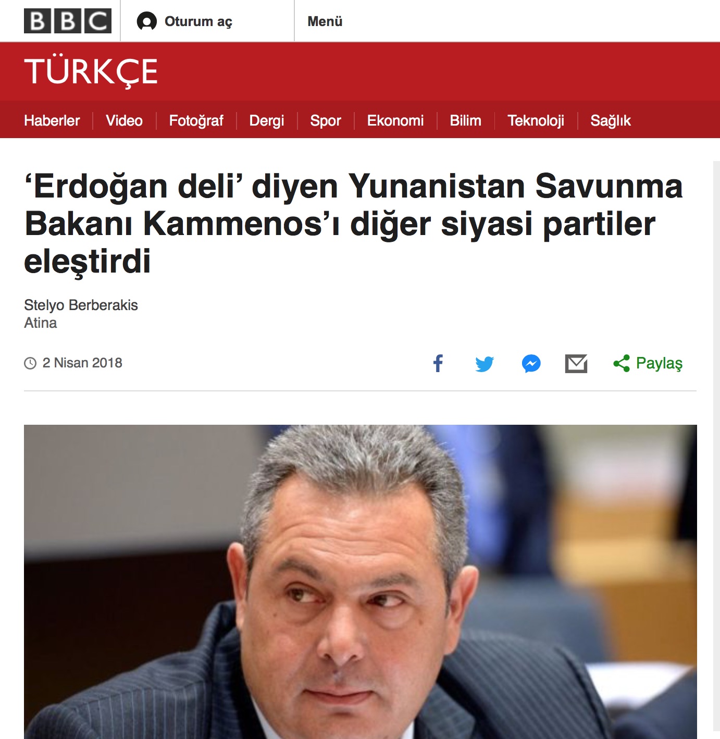Open the Teknoloji section

pos(536,120)
